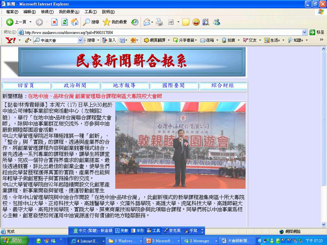
Task: Click the Research books icon
Action: pyautogui.click(x=206, y=22)
